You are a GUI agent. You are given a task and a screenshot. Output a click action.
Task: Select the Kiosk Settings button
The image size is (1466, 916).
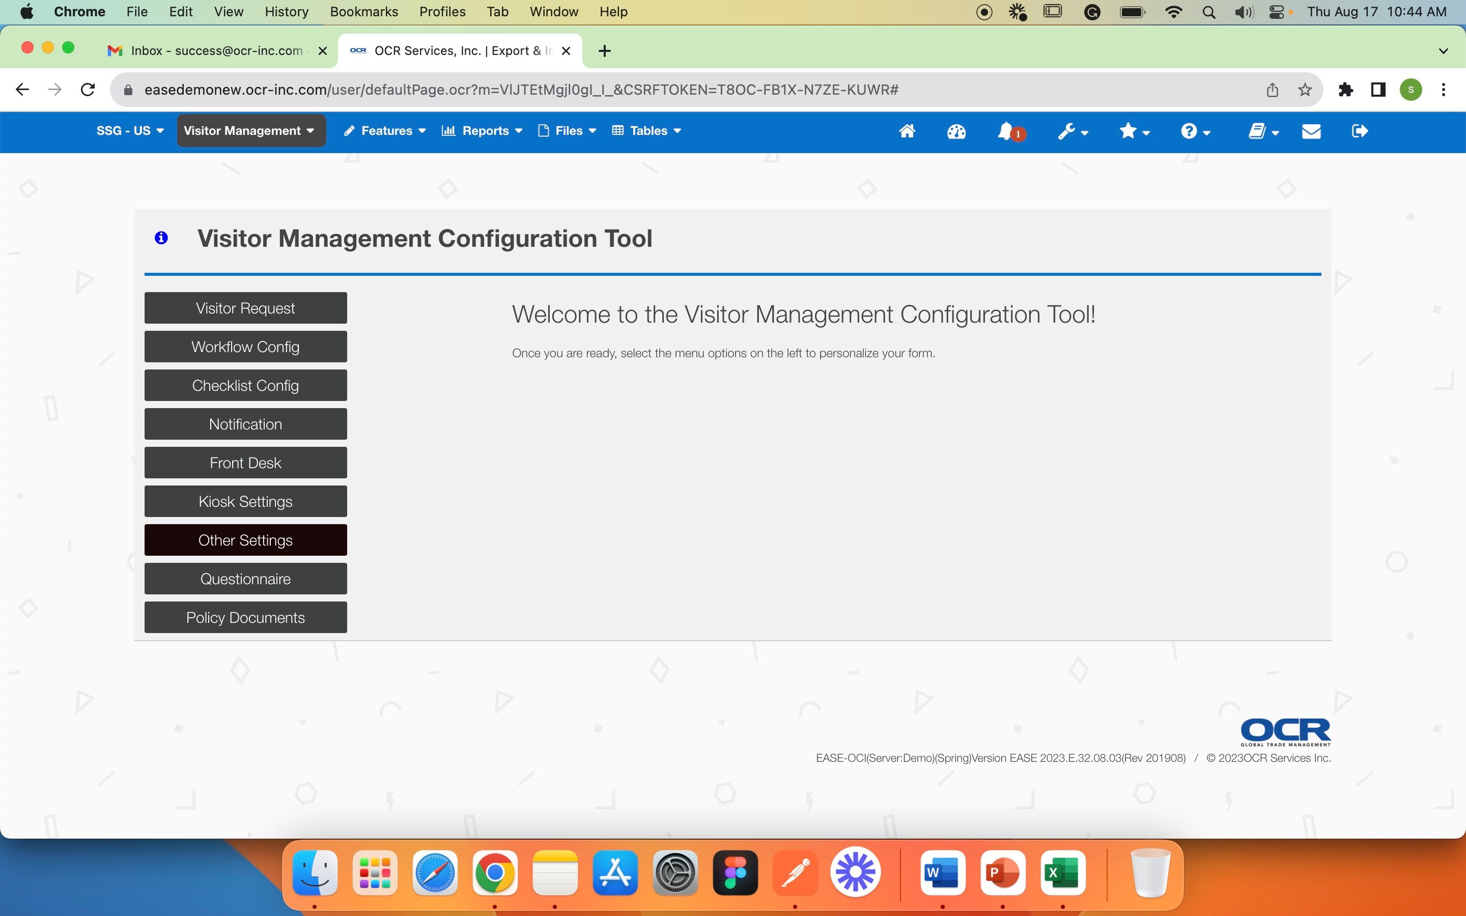(245, 502)
